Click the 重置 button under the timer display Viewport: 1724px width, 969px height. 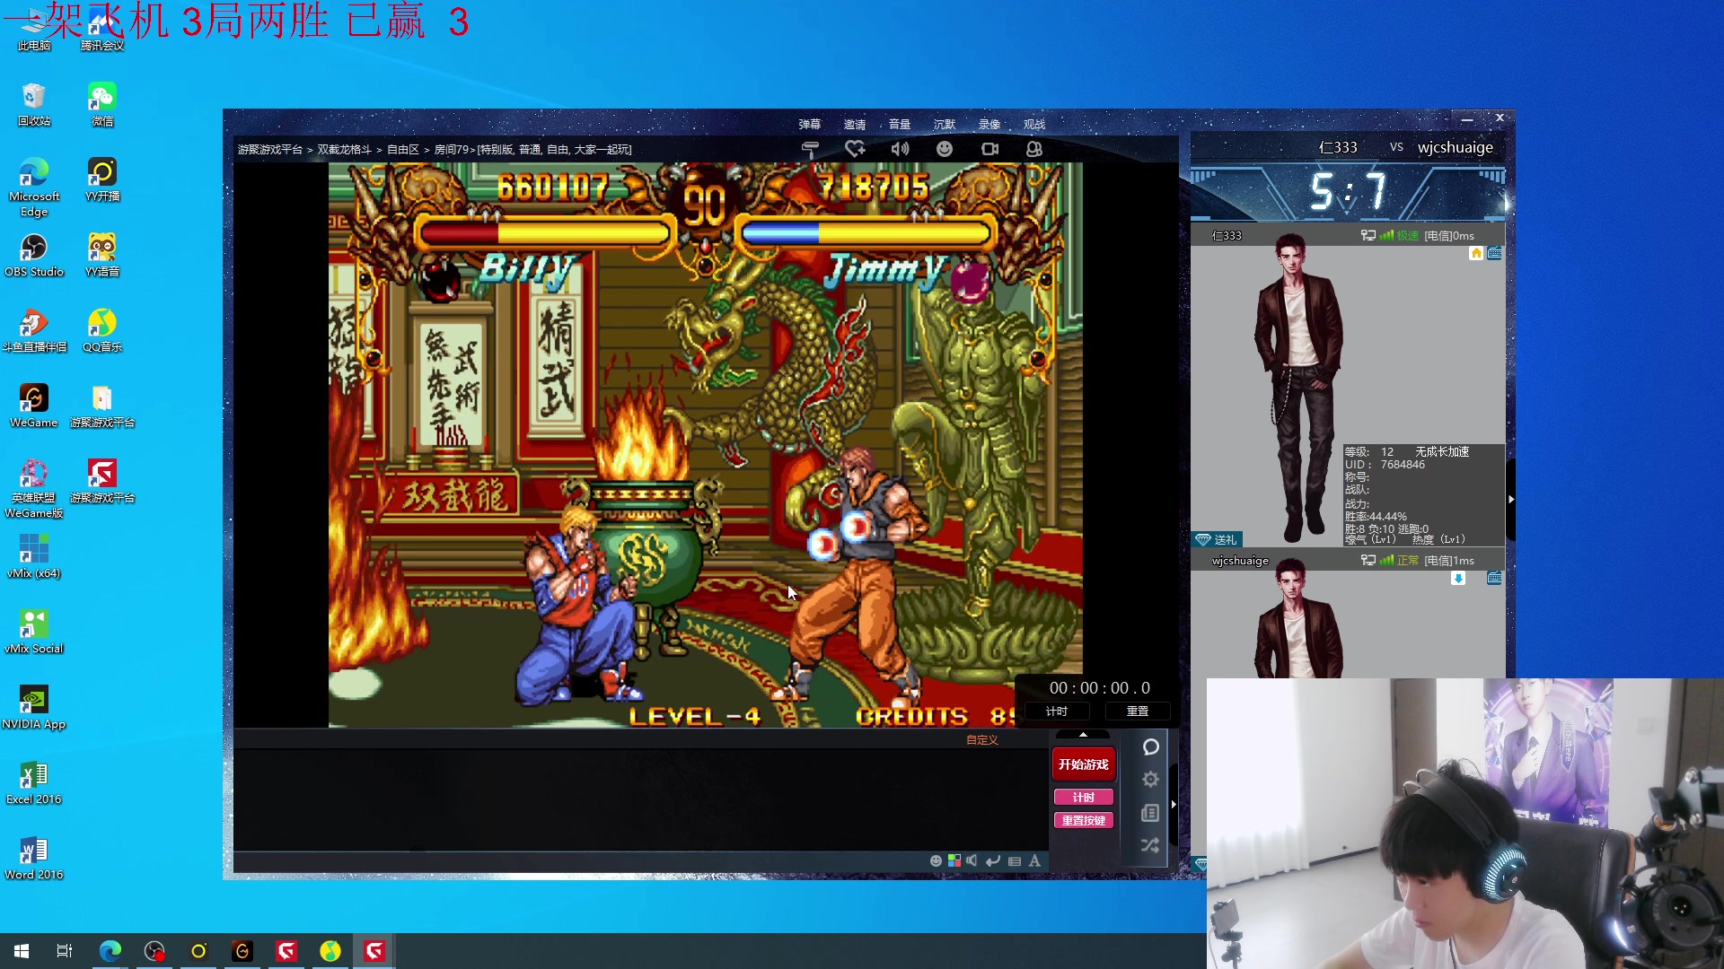[x=1138, y=711]
